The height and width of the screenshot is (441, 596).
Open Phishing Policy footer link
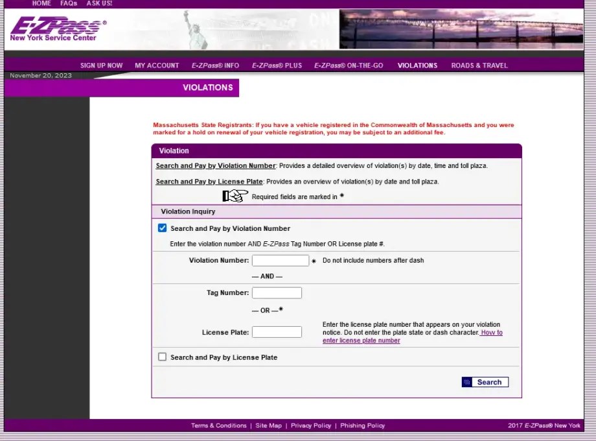pyautogui.click(x=363, y=425)
